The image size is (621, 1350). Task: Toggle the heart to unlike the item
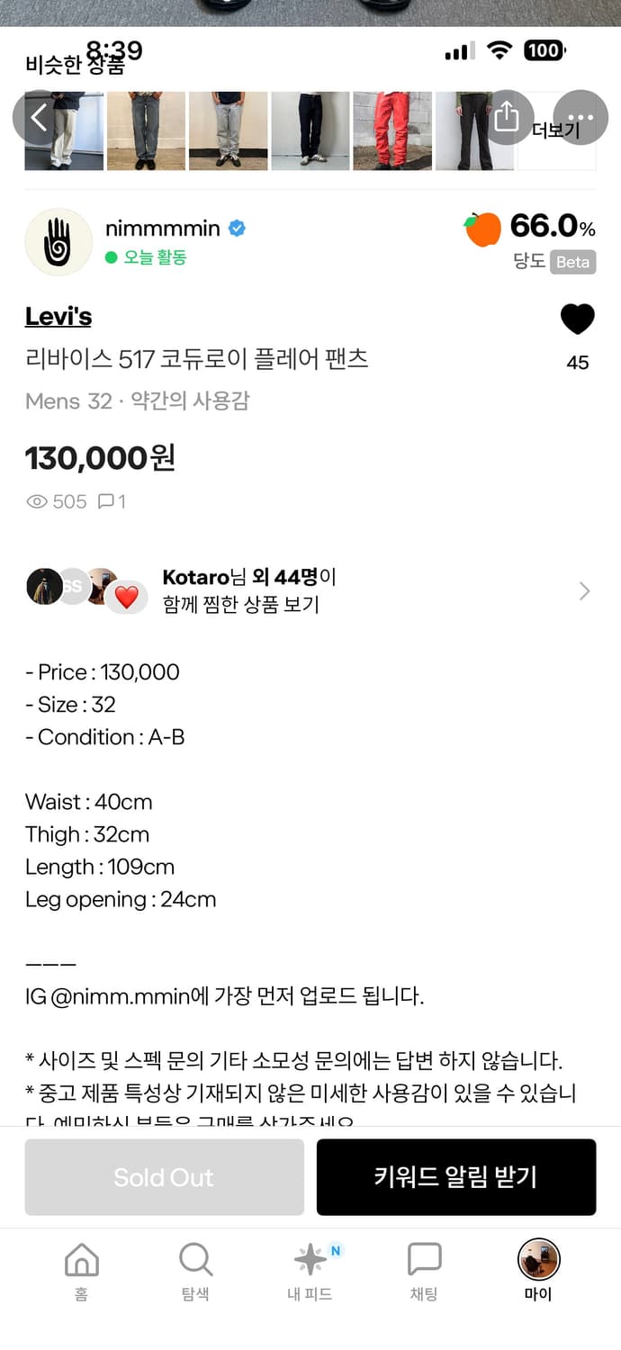577,319
